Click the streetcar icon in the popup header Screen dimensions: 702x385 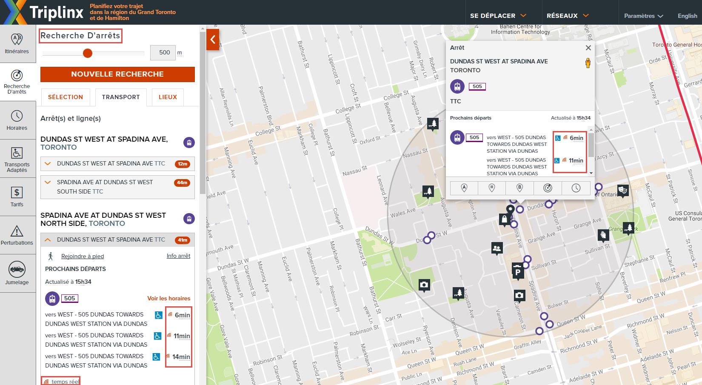pos(457,86)
